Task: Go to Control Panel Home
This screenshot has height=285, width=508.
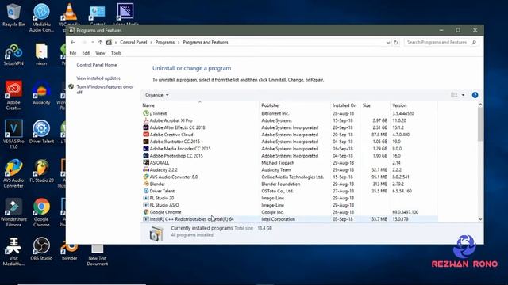Action: coord(97,65)
